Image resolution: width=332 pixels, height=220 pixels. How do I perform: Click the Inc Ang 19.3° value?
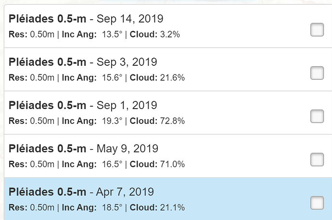(x=112, y=121)
